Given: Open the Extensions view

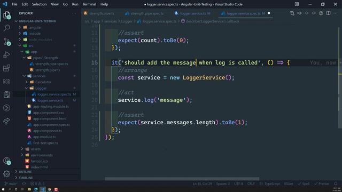Looking at the screenshot, I should pos(6,68).
